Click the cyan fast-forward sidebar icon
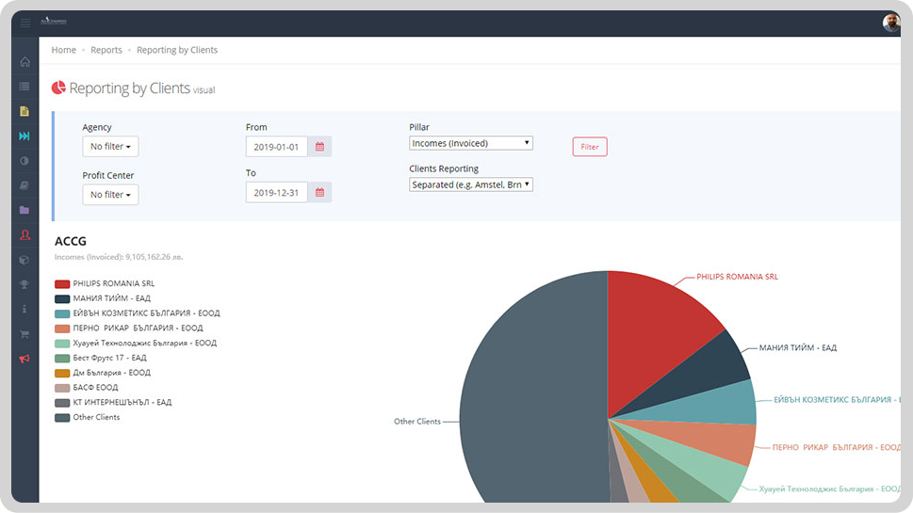Screen dimensions: 913x513 tap(24, 136)
